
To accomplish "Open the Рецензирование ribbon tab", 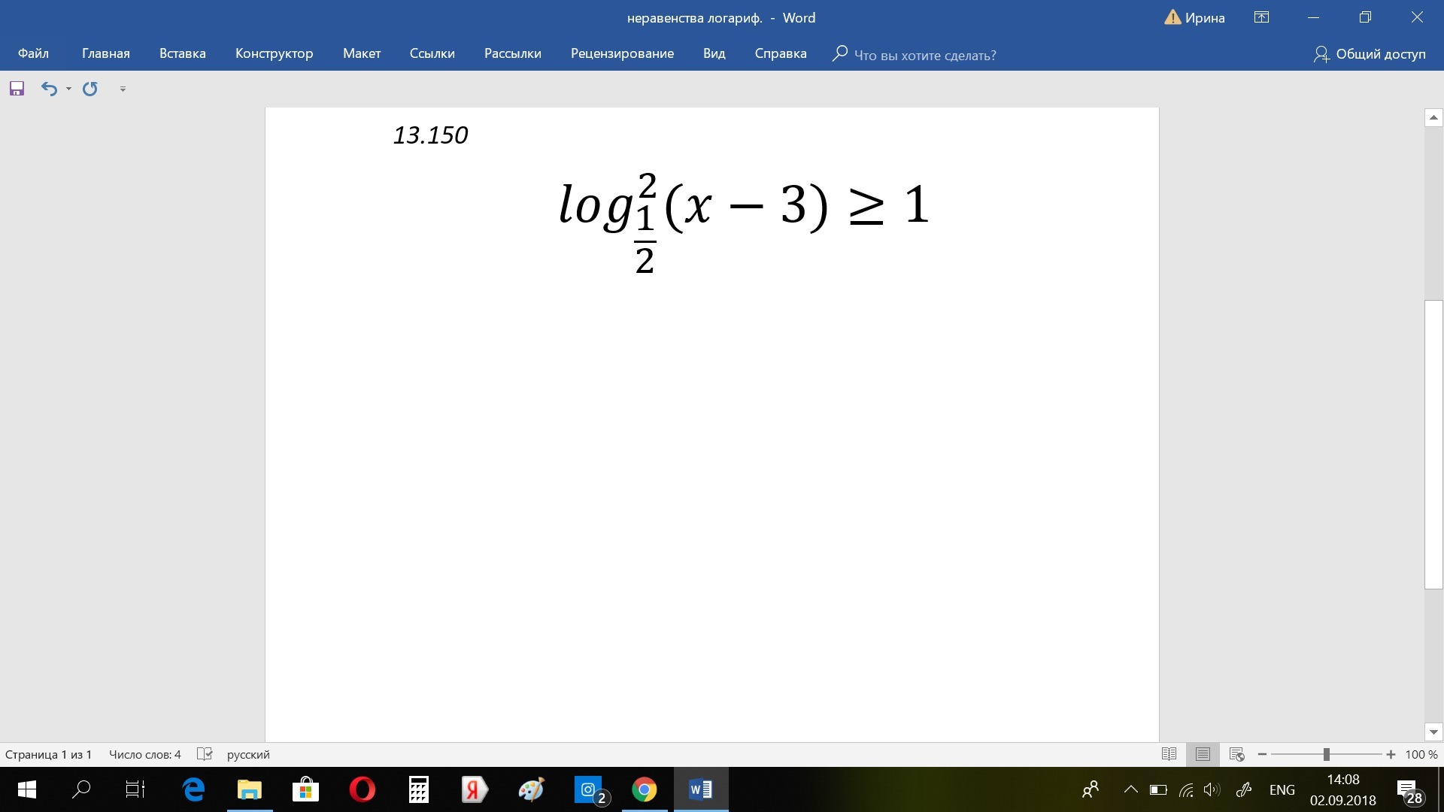I will click(622, 53).
